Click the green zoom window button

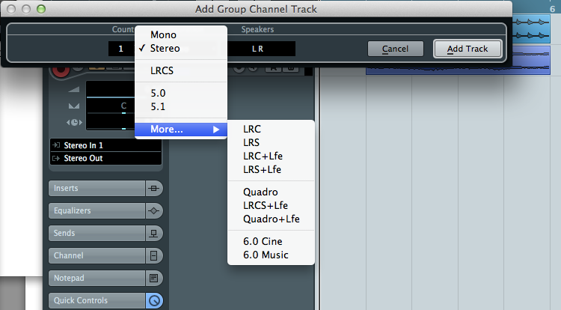click(41, 9)
